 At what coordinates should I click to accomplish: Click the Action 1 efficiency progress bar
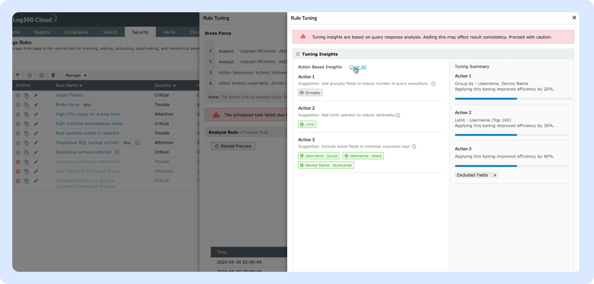pyautogui.click(x=514, y=99)
